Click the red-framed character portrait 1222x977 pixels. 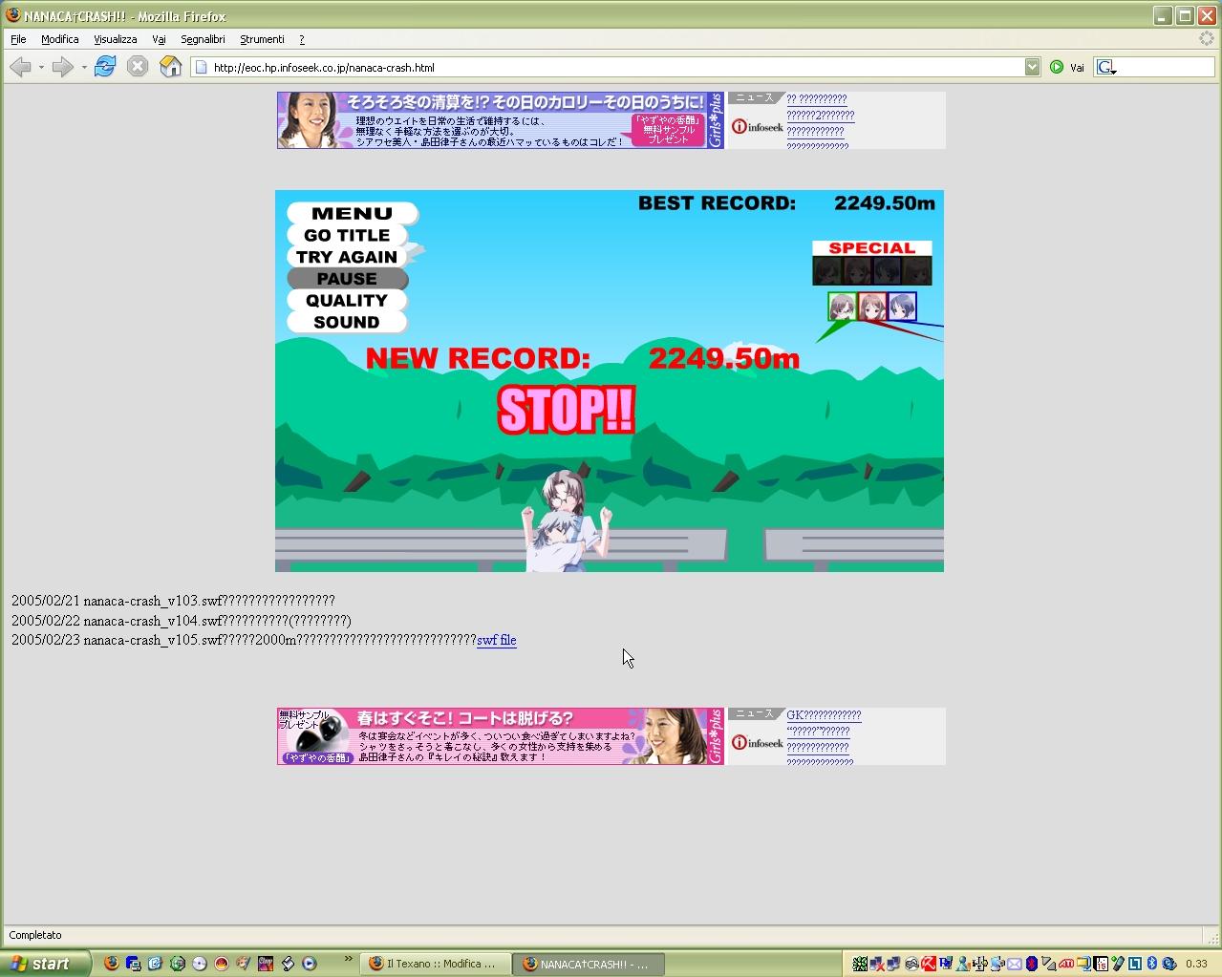tap(872, 307)
